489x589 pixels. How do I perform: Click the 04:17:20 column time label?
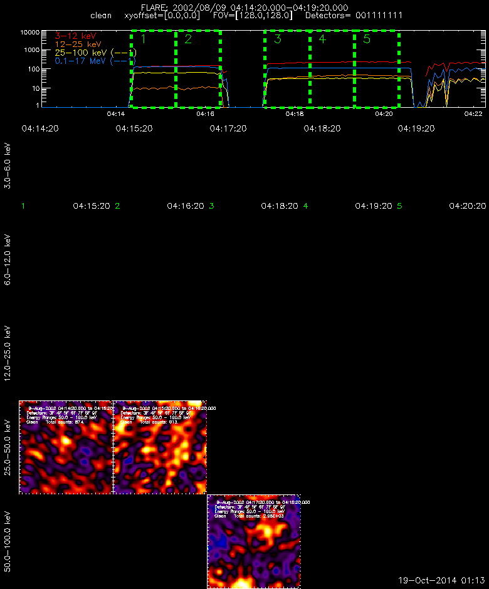pos(228,129)
